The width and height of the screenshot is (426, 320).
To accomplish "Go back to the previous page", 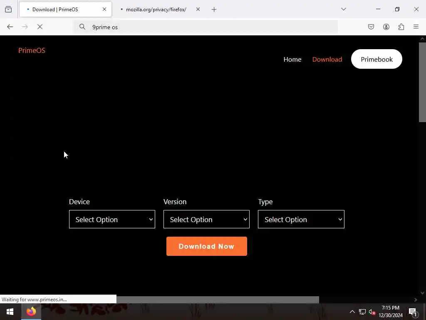I will 10,27.
